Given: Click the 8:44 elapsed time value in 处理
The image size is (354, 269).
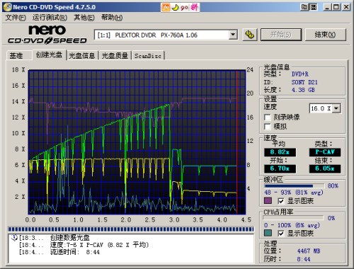Looking at the screenshot, I should tap(304, 259).
